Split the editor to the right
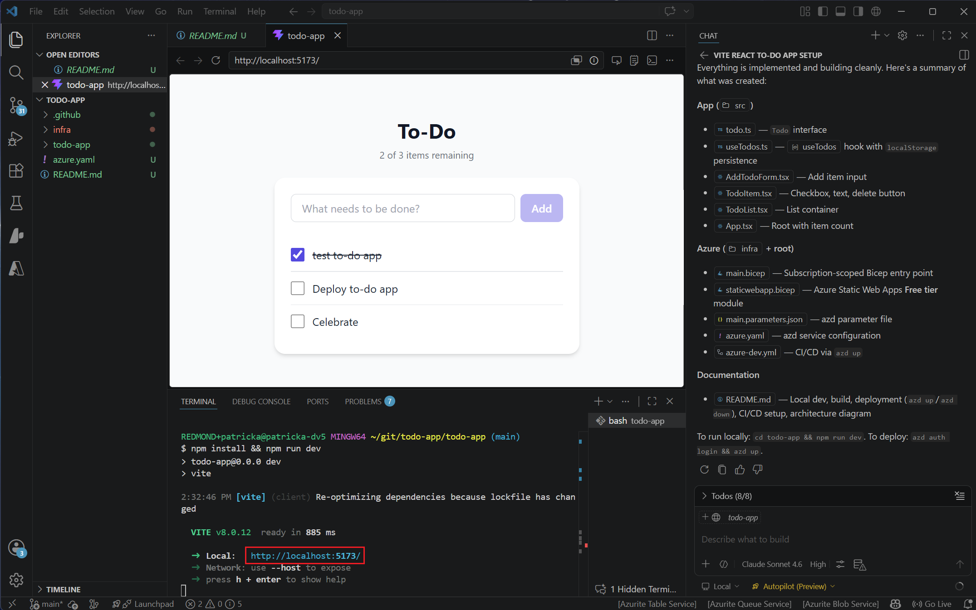 [652, 35]
